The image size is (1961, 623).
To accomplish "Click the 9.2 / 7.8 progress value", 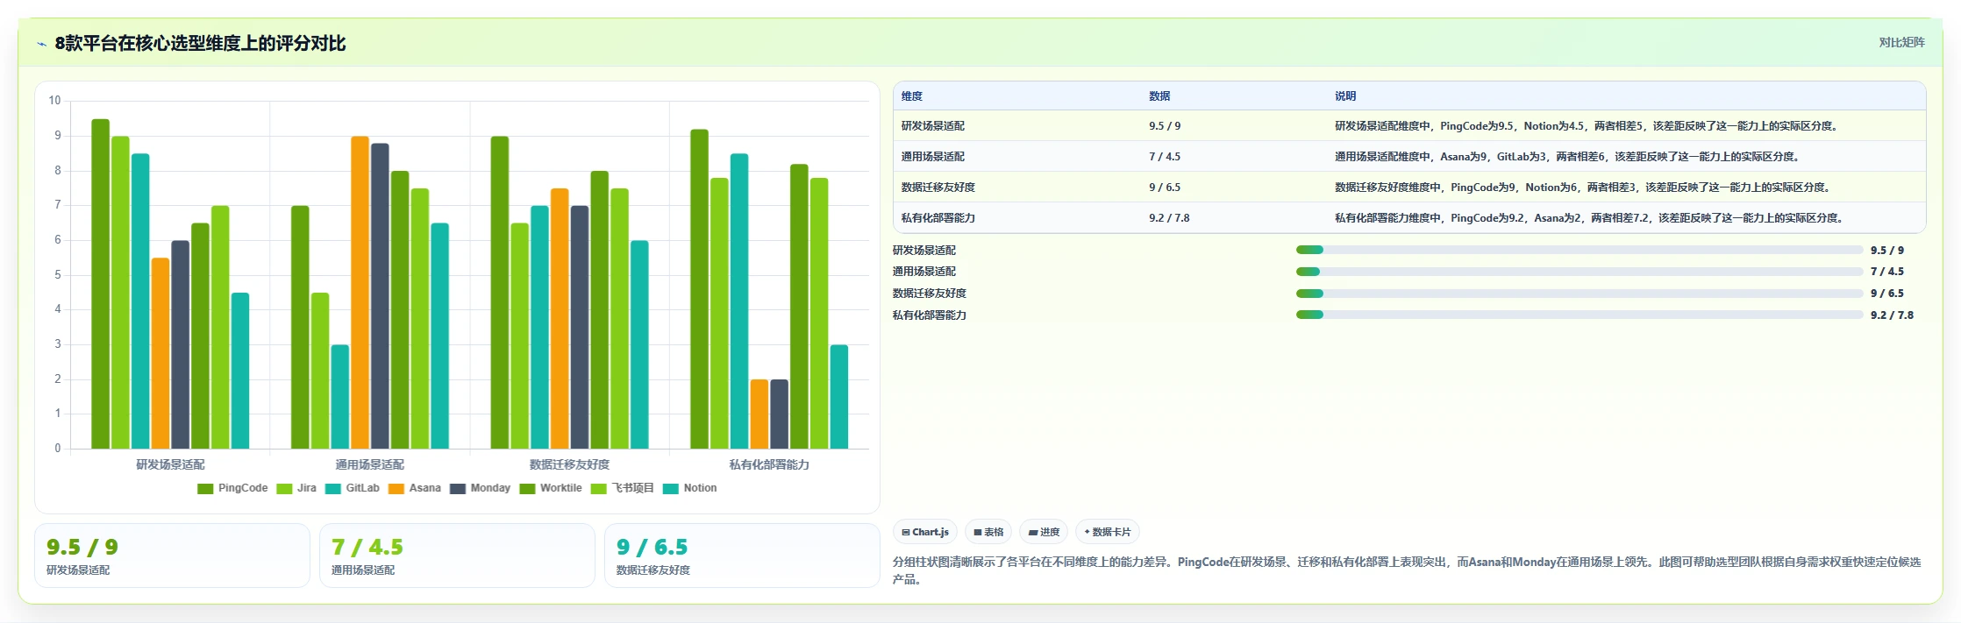I will (1892, 315).
